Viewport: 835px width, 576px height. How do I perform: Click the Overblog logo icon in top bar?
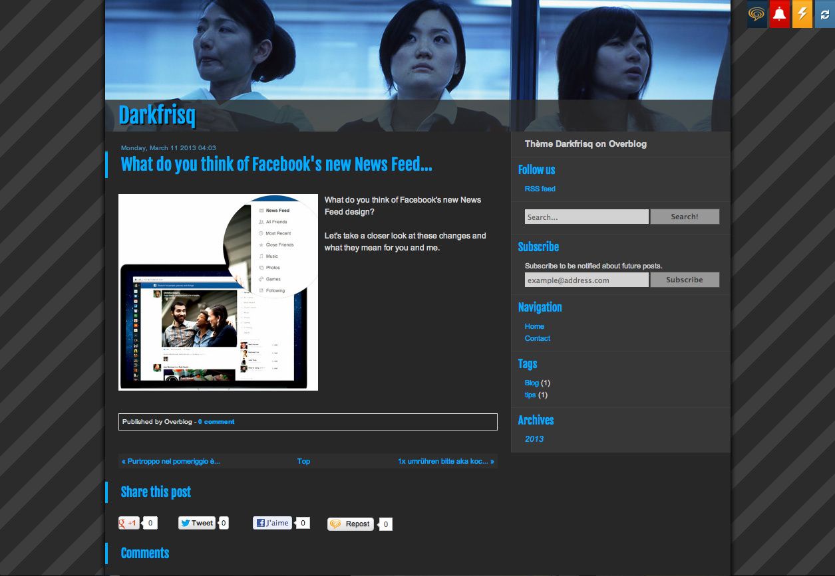click(x=757, y=14)
